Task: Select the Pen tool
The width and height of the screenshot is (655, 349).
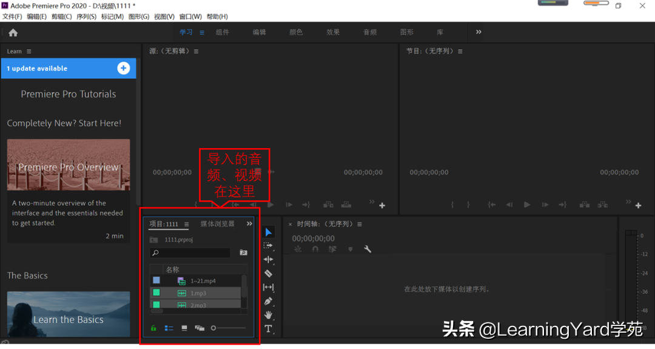Action: [268, 301]
